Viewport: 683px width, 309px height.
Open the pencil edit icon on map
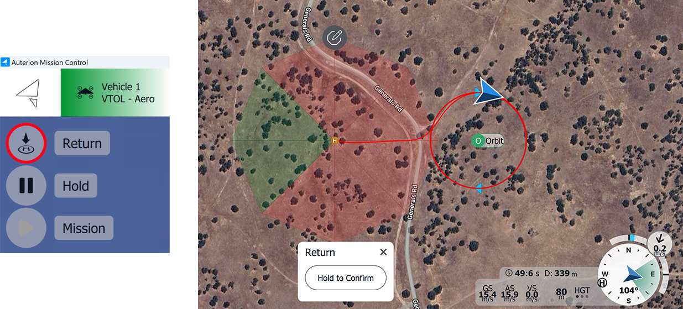click(x=335, y=38)
